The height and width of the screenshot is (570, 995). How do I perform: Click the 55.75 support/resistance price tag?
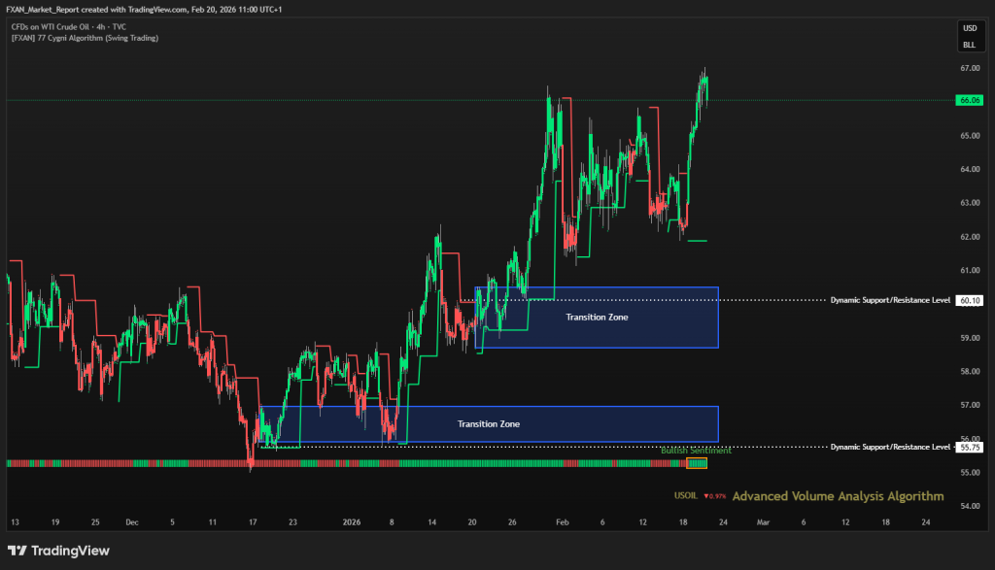[969, 447]
